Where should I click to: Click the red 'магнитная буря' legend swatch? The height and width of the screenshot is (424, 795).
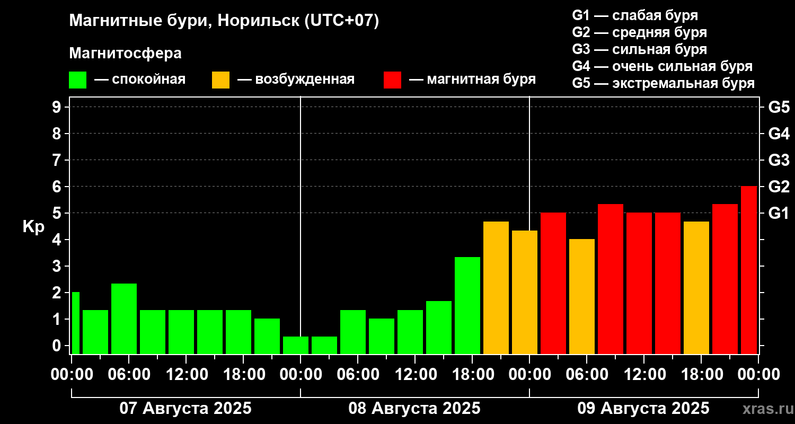(392, 80)
